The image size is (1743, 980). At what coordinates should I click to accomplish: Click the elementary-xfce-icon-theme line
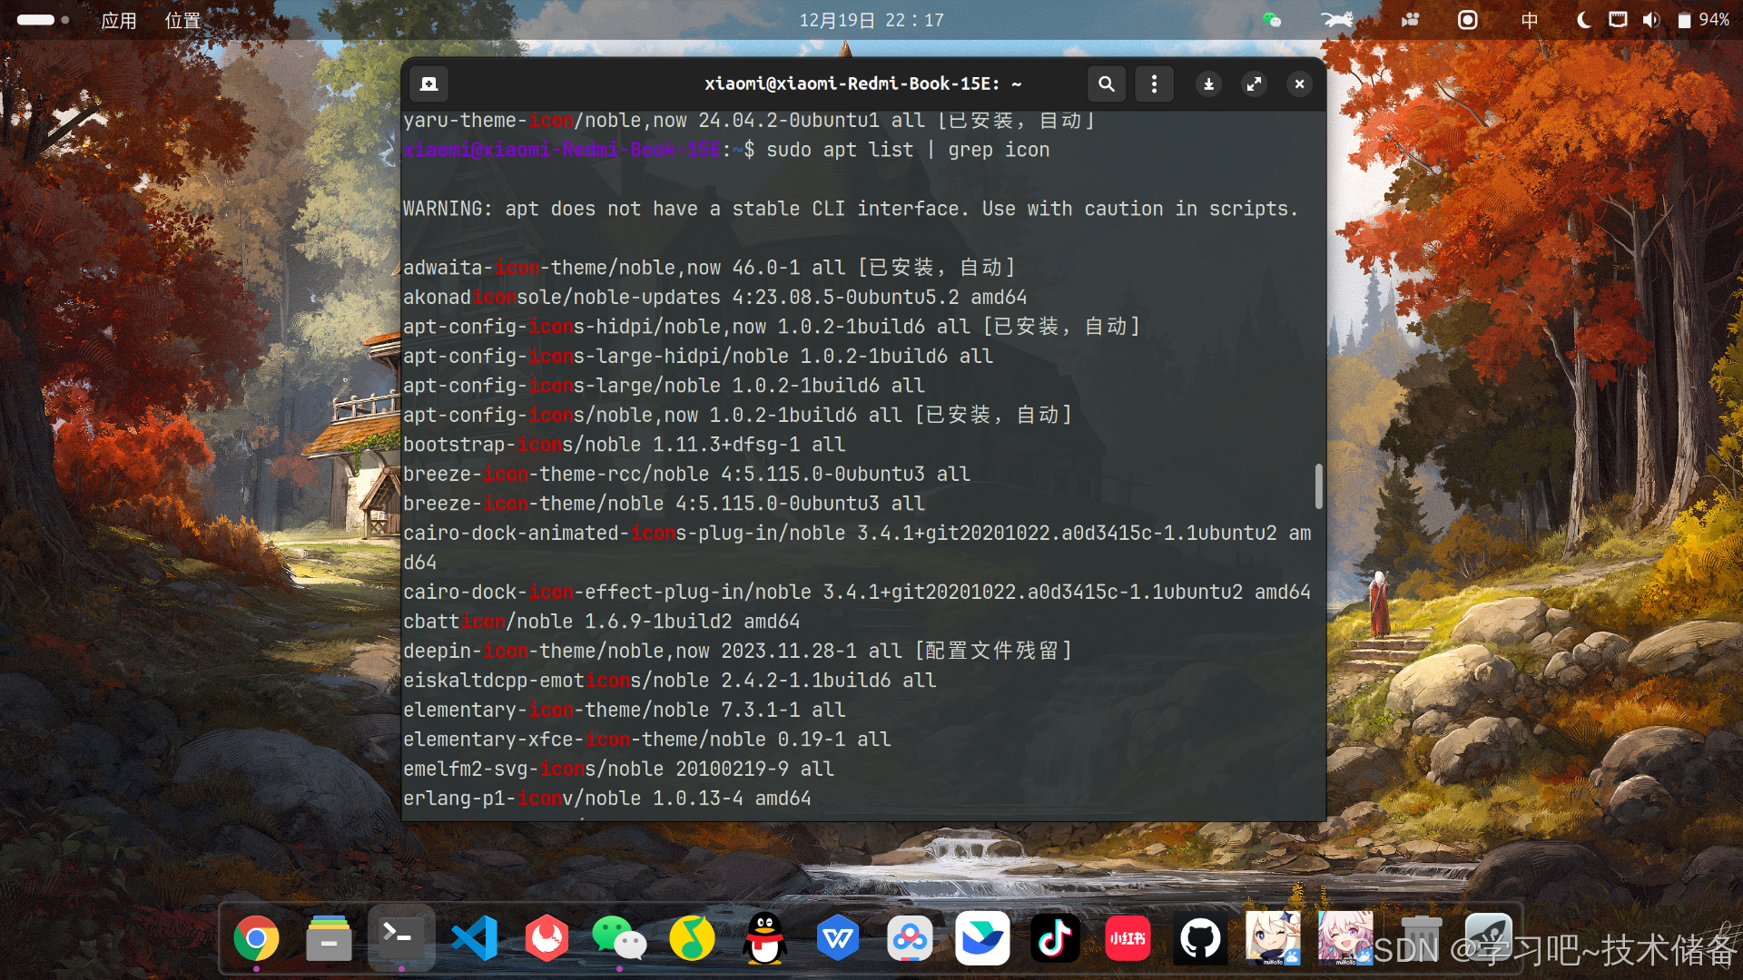point(646,740)
